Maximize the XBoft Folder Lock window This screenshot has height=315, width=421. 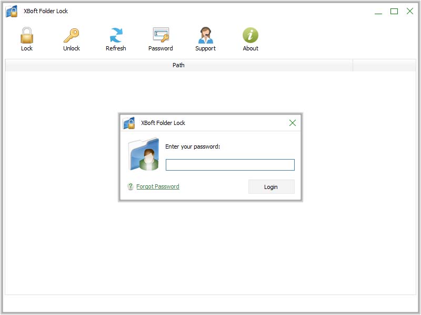(x=394, y=11)
